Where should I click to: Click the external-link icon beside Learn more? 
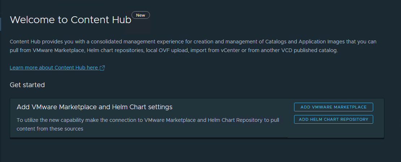tap(102, 68)
